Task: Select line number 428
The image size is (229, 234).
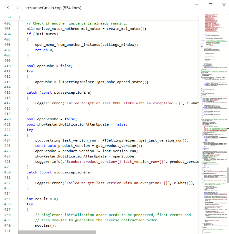Action: point(7,162)
